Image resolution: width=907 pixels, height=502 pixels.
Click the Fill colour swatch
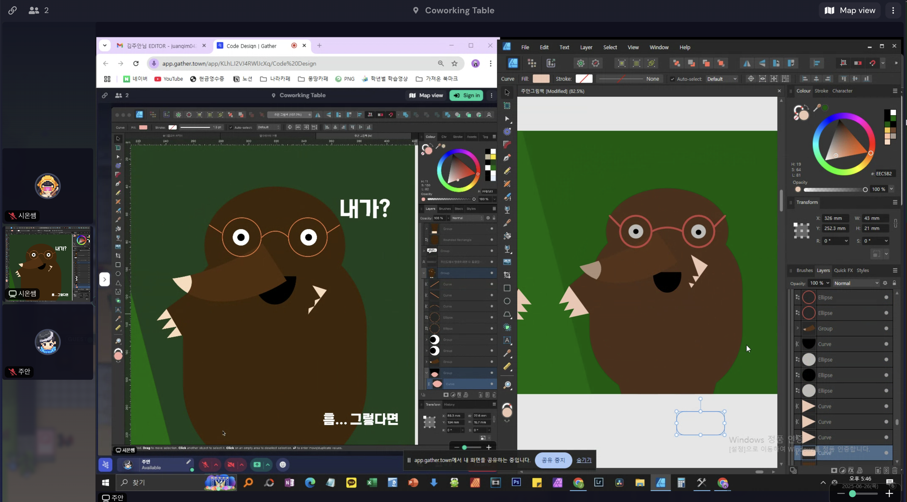[541, 79]
